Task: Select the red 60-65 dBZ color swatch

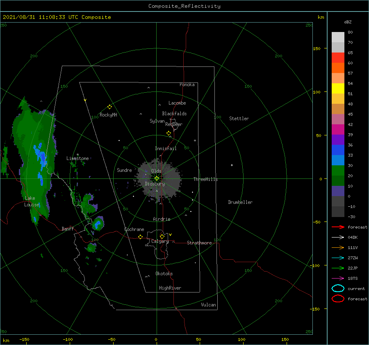Action: pos(338,58)
